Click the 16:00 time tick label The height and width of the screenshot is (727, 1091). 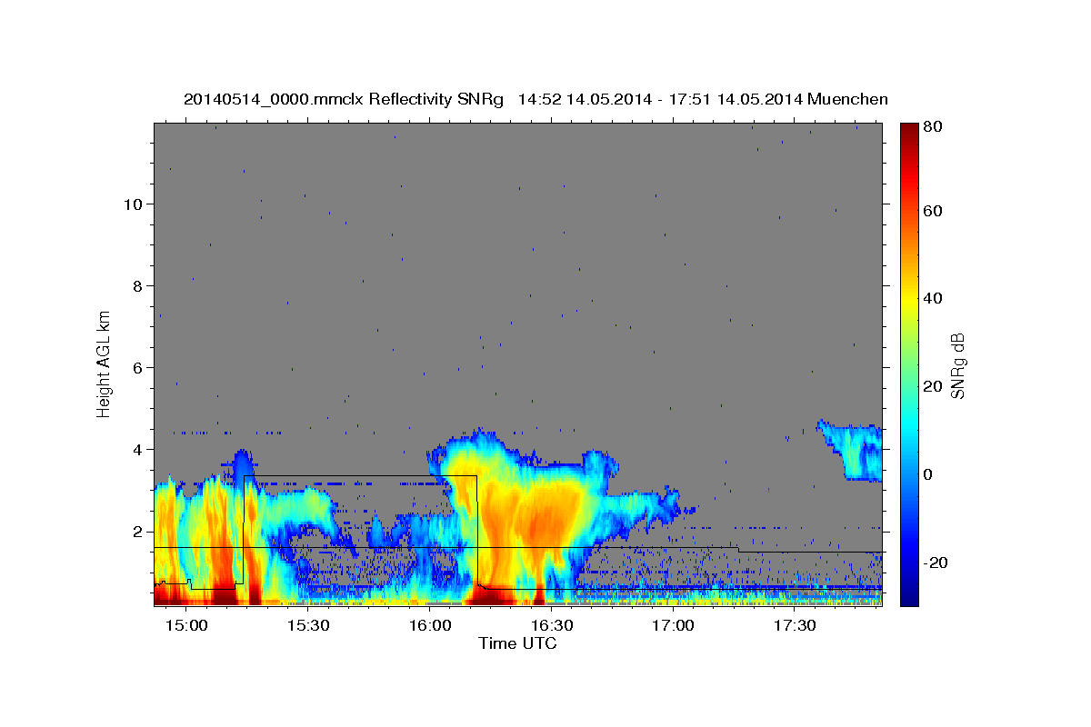coord(430,625)
